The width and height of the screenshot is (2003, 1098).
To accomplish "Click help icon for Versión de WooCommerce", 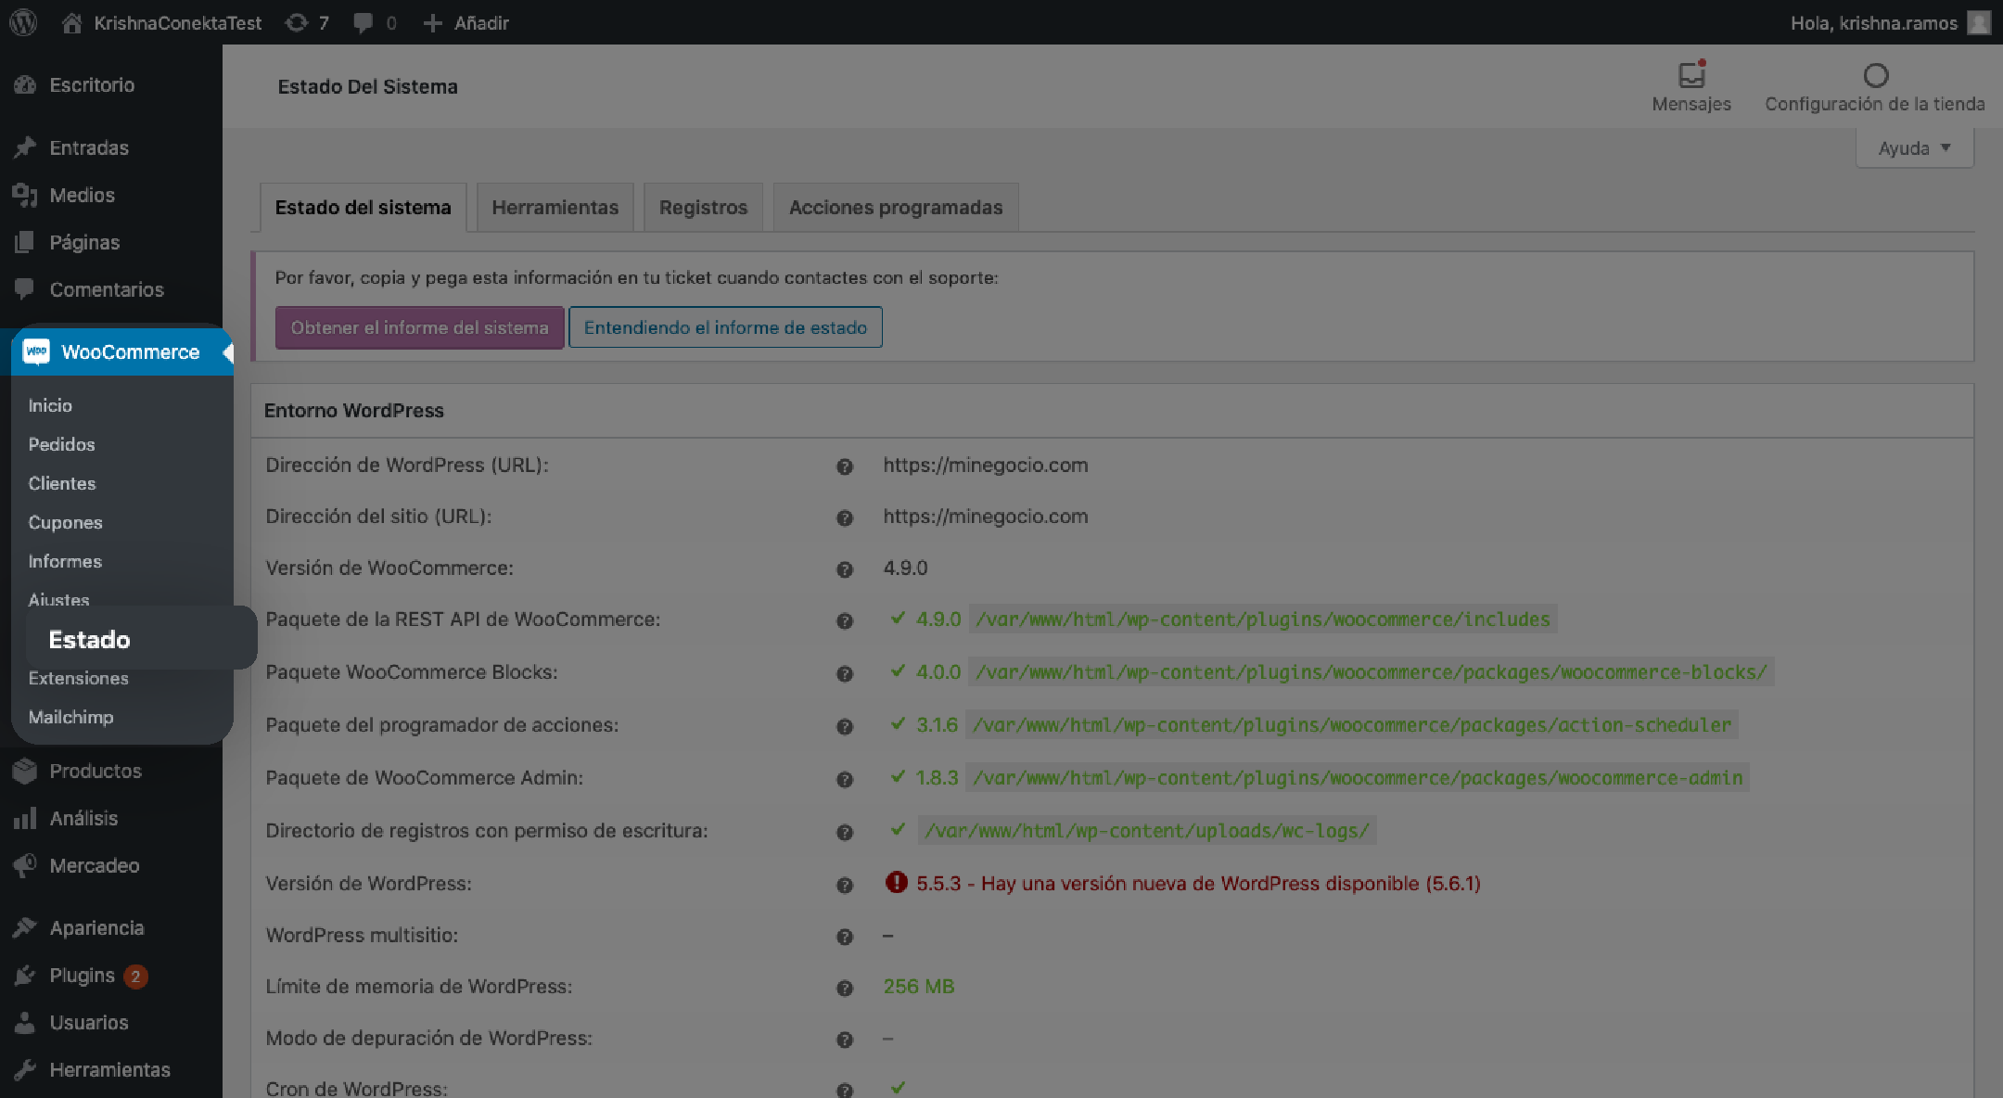I will point(844,569).
